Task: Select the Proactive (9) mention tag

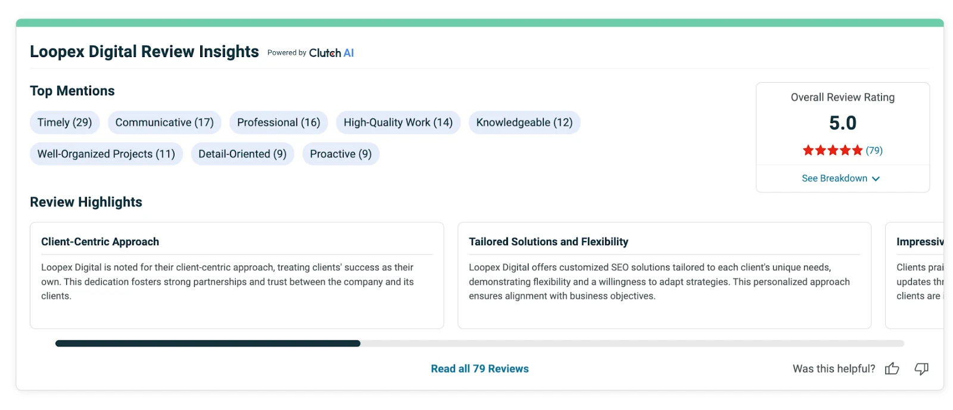Action: 341,154
